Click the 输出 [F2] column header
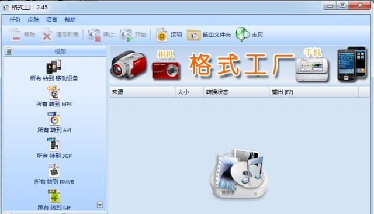 (314, 92)
